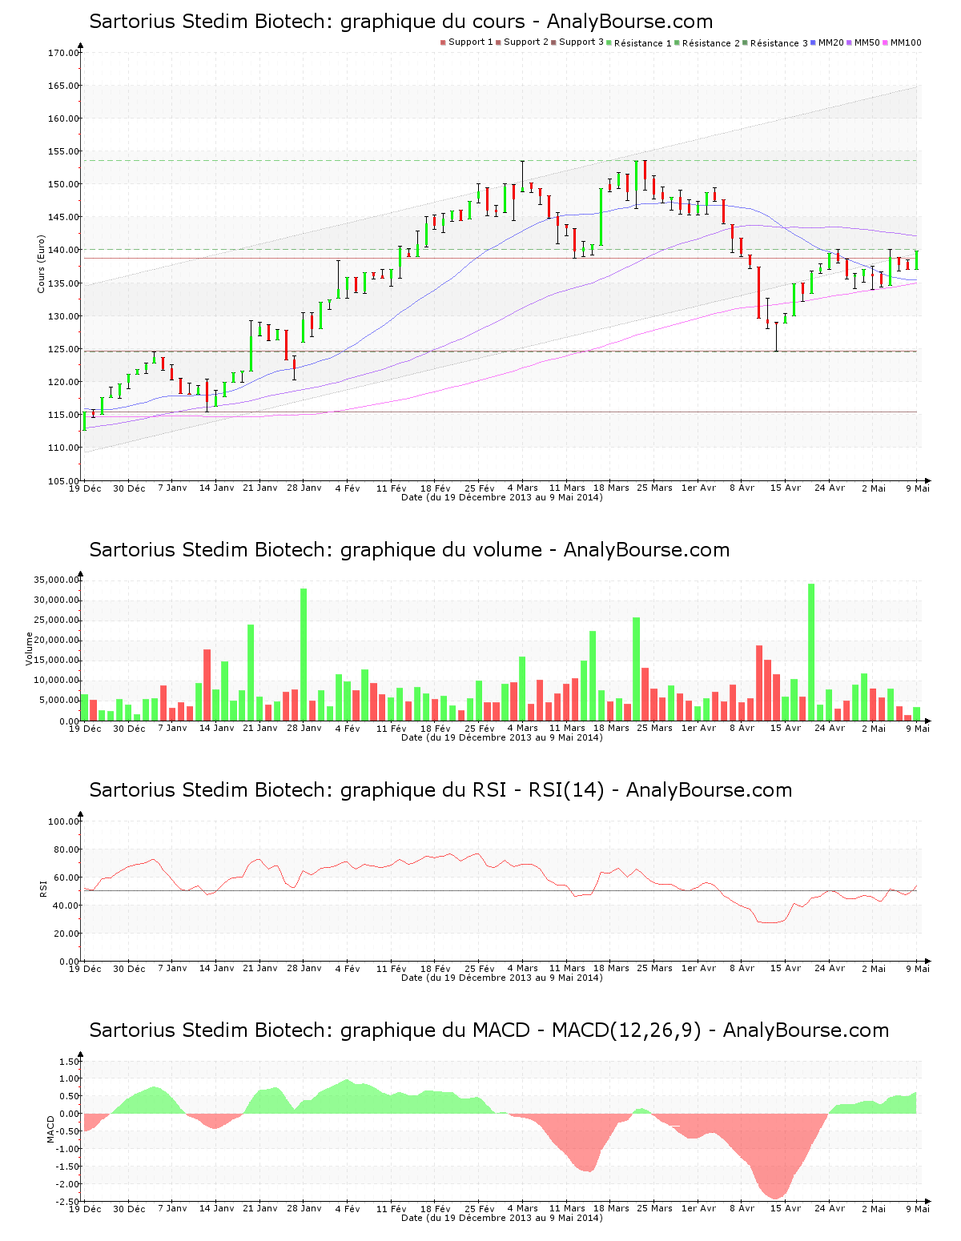The width and height of the screenshot is (961, 1241).
Task: Click the 20.00 value on the RSI axis
Action: pyautogui.click(x=66, y=934)
